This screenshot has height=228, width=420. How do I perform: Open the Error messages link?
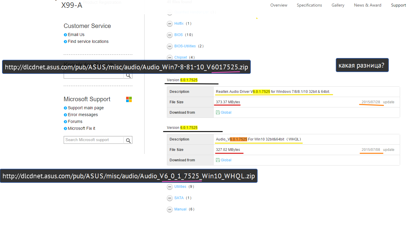click(x=83, y=115)
